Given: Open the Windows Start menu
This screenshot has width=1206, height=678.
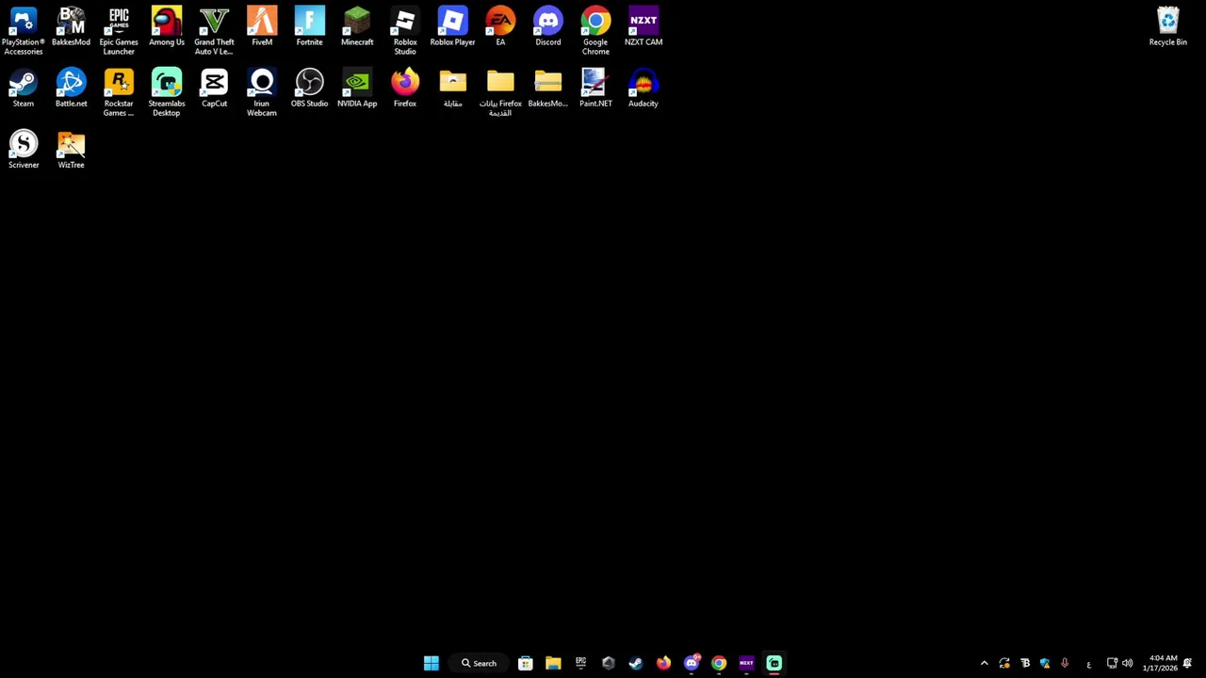Looking at the screenshot, I should pyautogui.click(x=431, y=663).
